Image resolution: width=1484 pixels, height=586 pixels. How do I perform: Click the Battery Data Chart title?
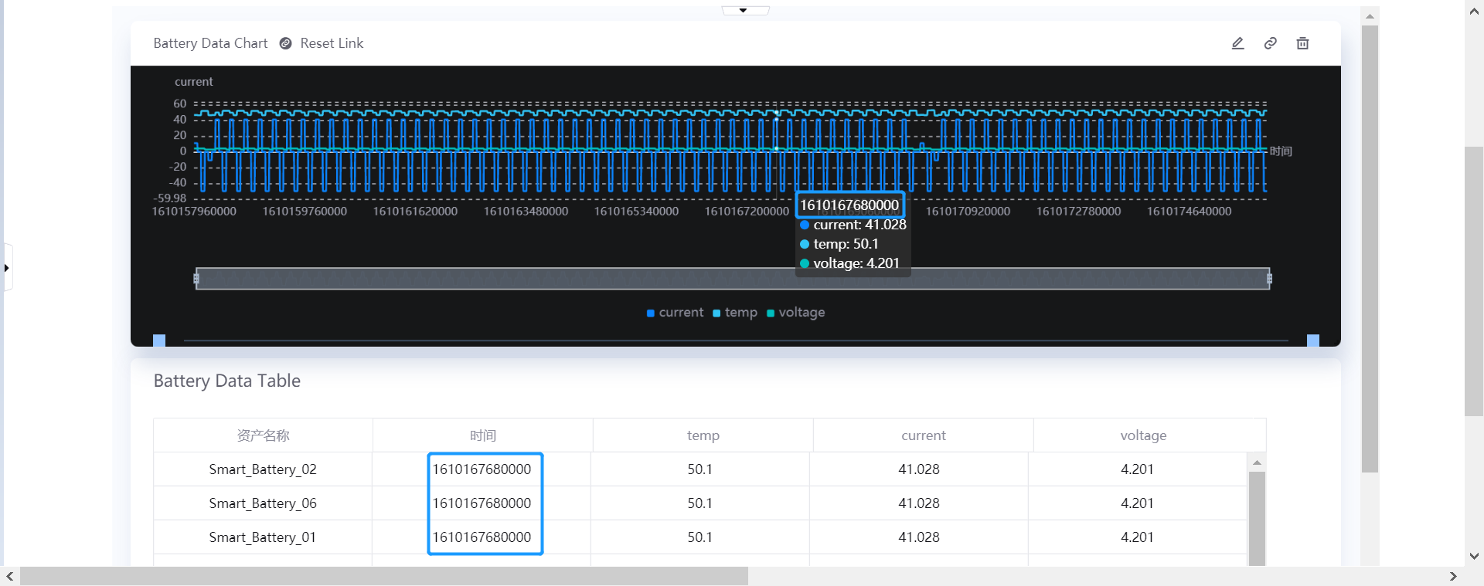[210, 43]
